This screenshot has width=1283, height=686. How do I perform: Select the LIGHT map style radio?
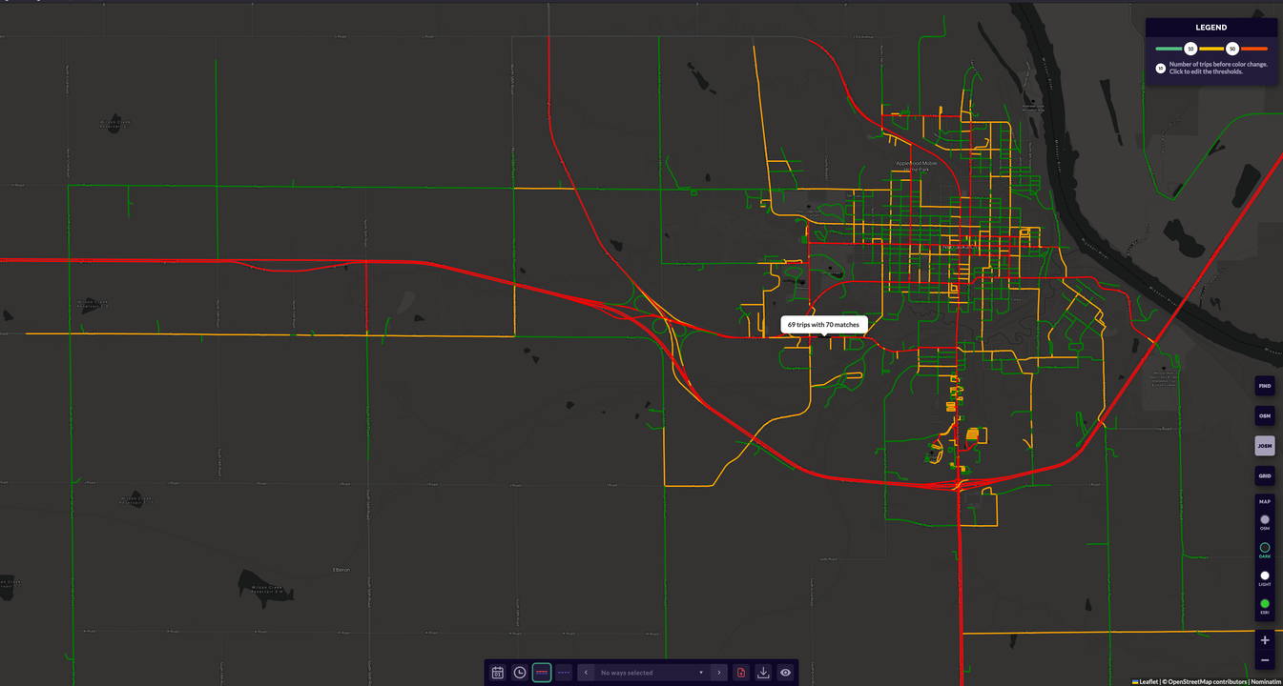coord(1265,575)
